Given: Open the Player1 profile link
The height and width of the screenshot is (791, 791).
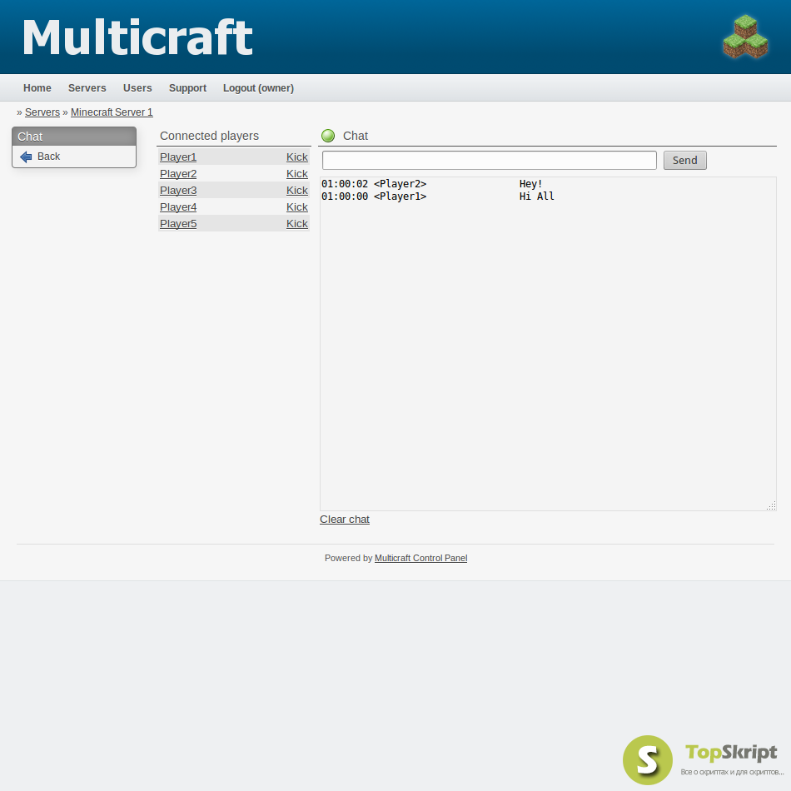Looking at the screenshot, I should tap(178, 157).
